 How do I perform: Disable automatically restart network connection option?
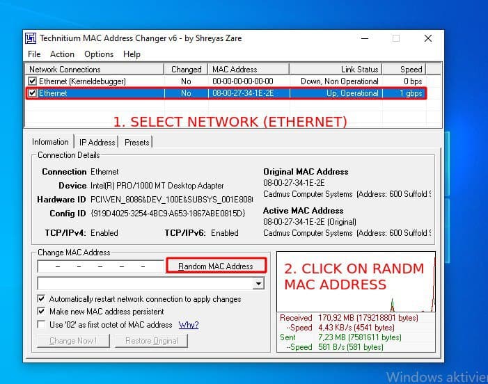[x=42, y=299]
